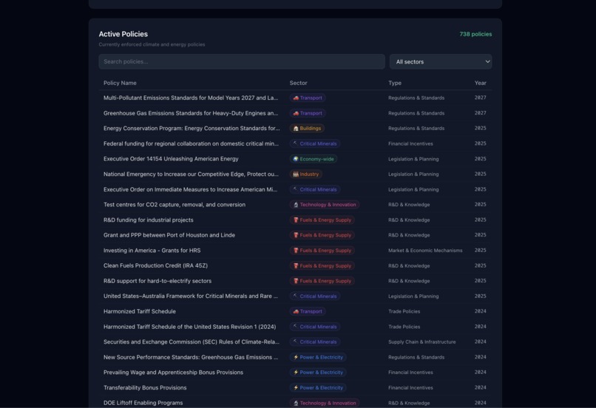596x408 pixels.
Task: Click Fuels & Energy Supply tag on Clean Fuels Production row
Action: point(322,265)
